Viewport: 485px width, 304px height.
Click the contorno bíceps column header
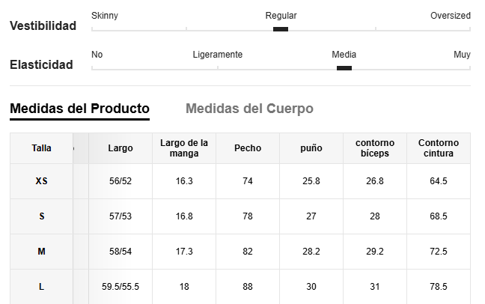pyautogui.click(x=375, y=148)
